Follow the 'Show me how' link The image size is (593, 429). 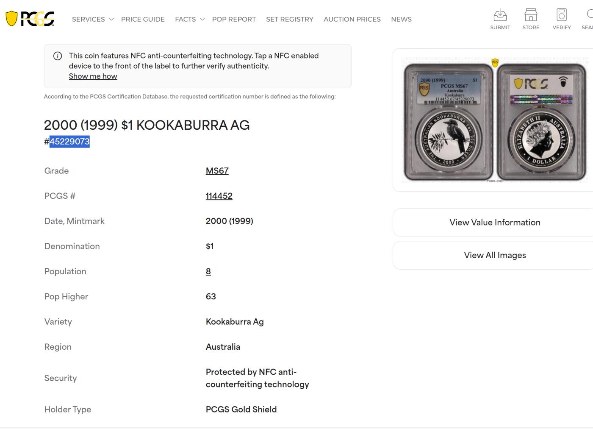93,76
